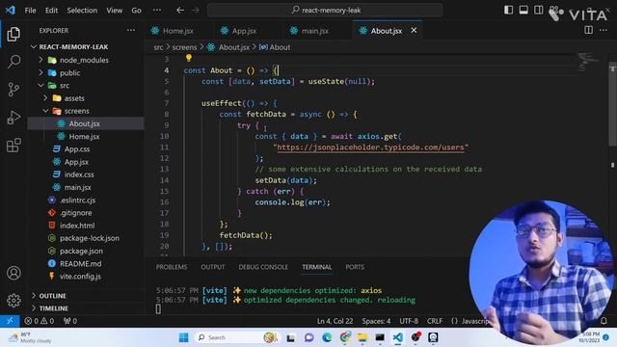The image size is (617, 347).
Task: Click the CRLF line ending status
Action: 435,321
